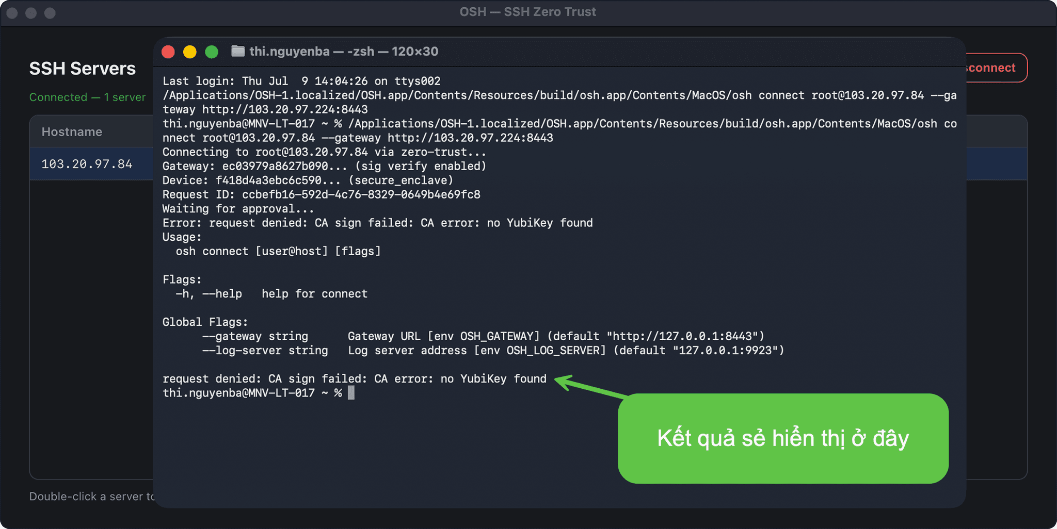Click the Request ID line in terminal
The image size is (1057, 529).
pos(322,194)
